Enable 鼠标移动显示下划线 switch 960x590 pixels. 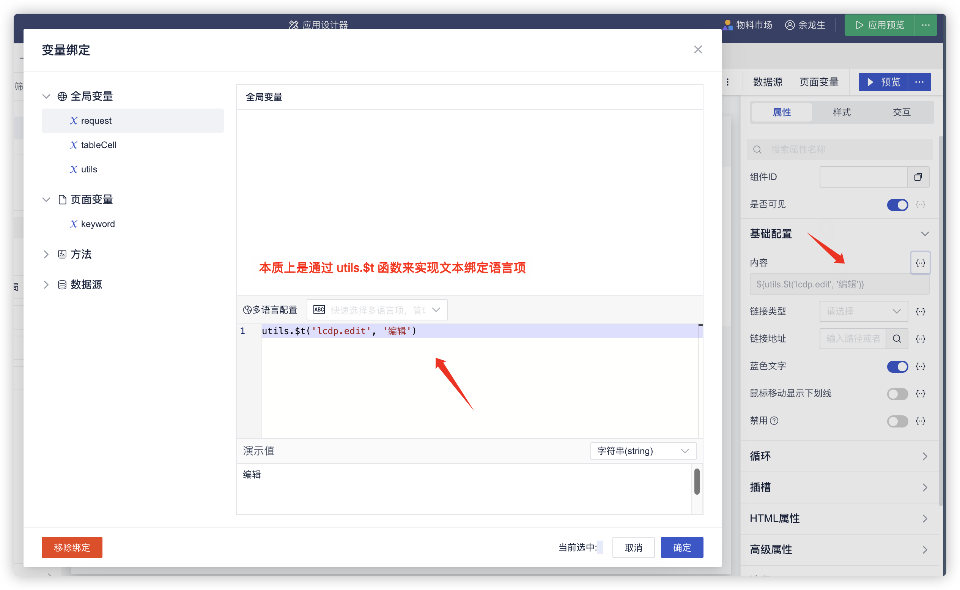tap(897, 394)
